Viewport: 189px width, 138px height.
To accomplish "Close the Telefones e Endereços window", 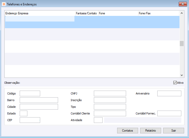I will pos(183,4).
